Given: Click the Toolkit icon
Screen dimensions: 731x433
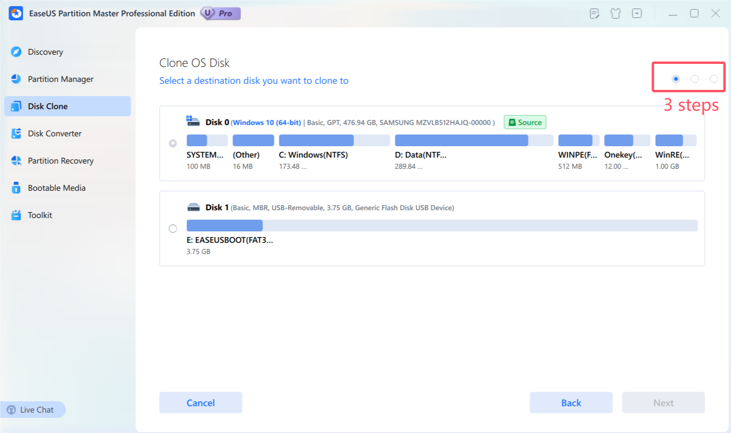Looking at the screenshot, I should [16, 215].
